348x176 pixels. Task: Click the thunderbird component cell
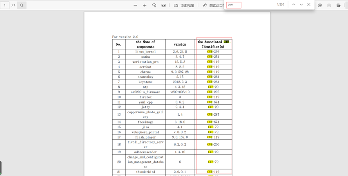coord(145,172)
